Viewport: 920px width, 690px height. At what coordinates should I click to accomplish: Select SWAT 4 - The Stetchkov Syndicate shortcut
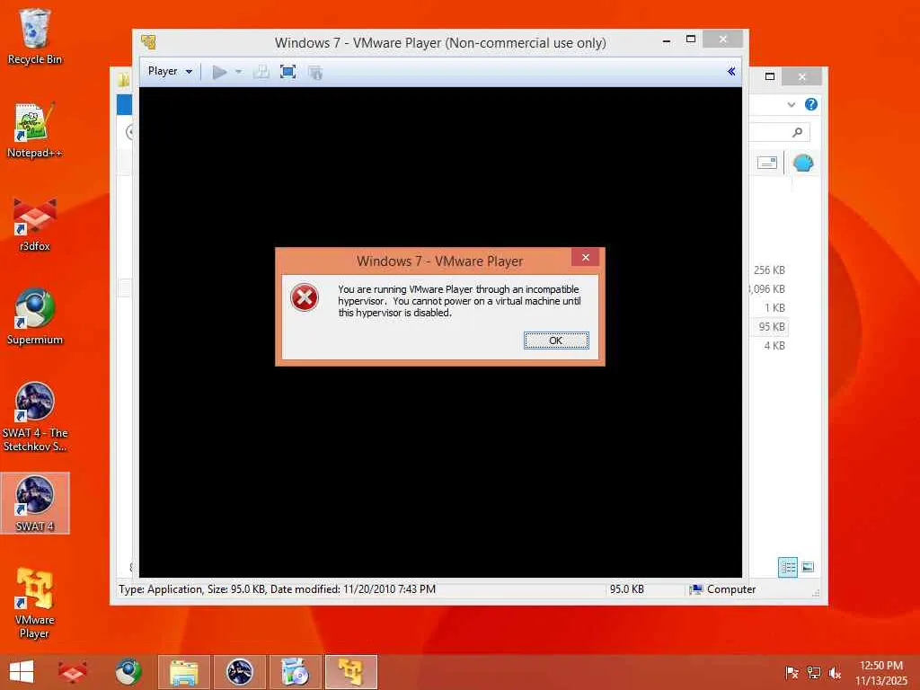pyautogui.click(x=35, y=417)
